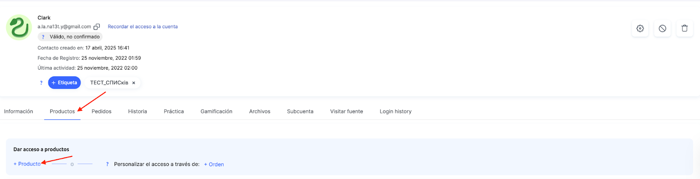The width and height of the screenshot is (700, 179).
Task: Select the Subcuenta tab
Action: coord(300,112)
